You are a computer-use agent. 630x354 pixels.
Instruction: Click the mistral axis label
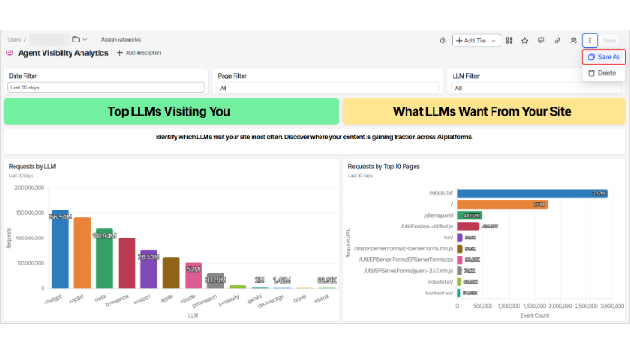pyautogui.click(x=321, y=299)
